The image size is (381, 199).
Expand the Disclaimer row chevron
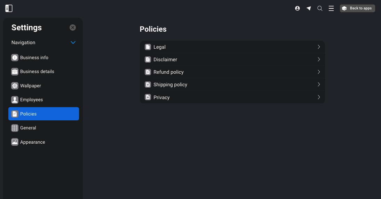tap(319, 59)
